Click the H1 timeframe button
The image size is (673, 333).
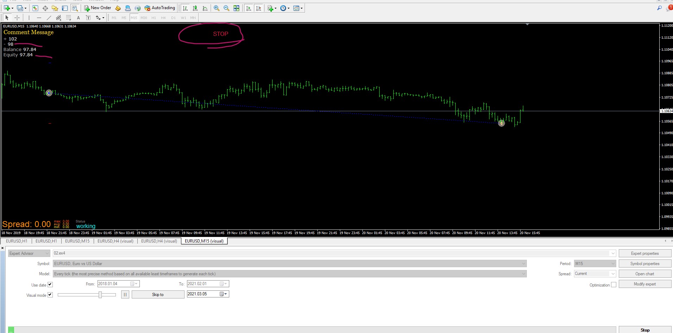click(x=154, y=18)
